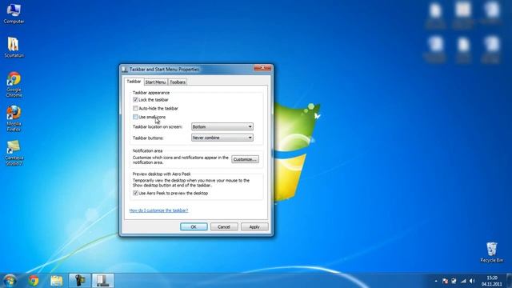Open the volume speaker tray icon
The image size is (512, 288).
[472, 281]
